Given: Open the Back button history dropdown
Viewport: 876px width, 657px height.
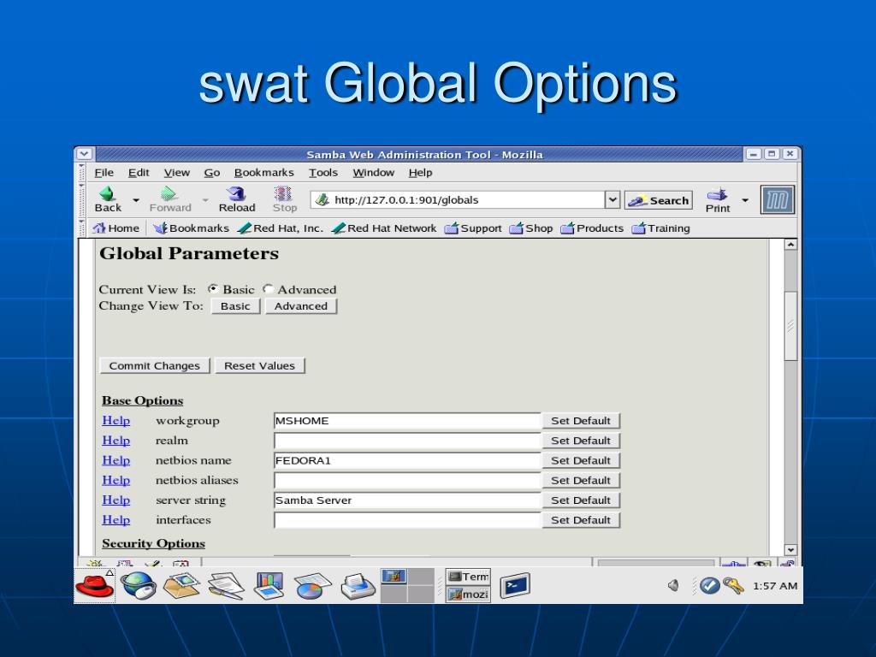Looking at the screenshot, I should tap(136, 199).
